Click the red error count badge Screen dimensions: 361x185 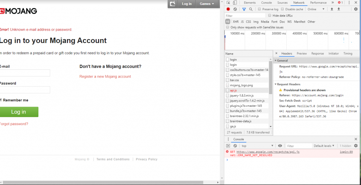click(340, 3)
